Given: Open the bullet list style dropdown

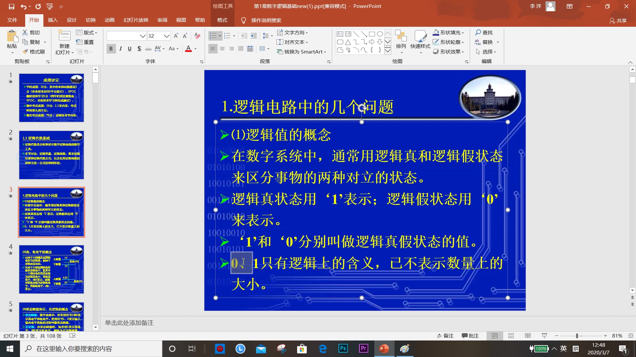Looking at the screenshot, I should [x=220, y=36].
